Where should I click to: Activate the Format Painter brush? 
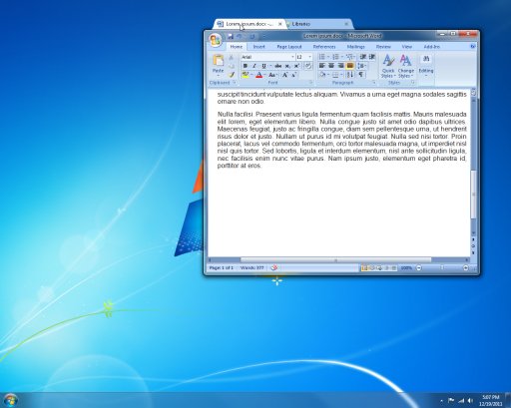point(232,75)
